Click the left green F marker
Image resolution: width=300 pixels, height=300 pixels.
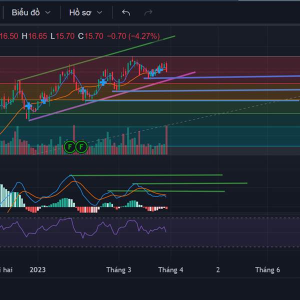(x=70, y=147)
